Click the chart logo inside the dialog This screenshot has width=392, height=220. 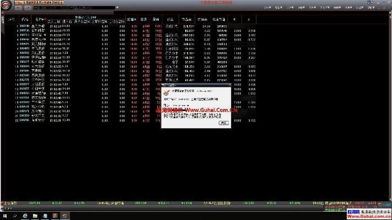tap(167, 92)
